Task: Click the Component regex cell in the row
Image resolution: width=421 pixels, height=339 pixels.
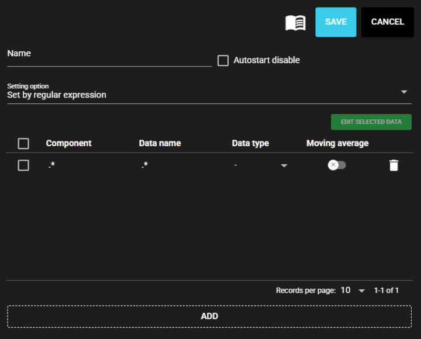Action: [x=51, y=165]
